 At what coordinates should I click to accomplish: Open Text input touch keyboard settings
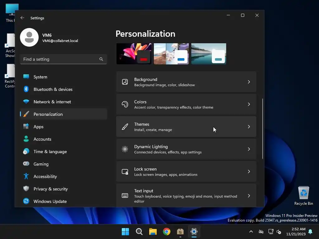pos(186,195)
